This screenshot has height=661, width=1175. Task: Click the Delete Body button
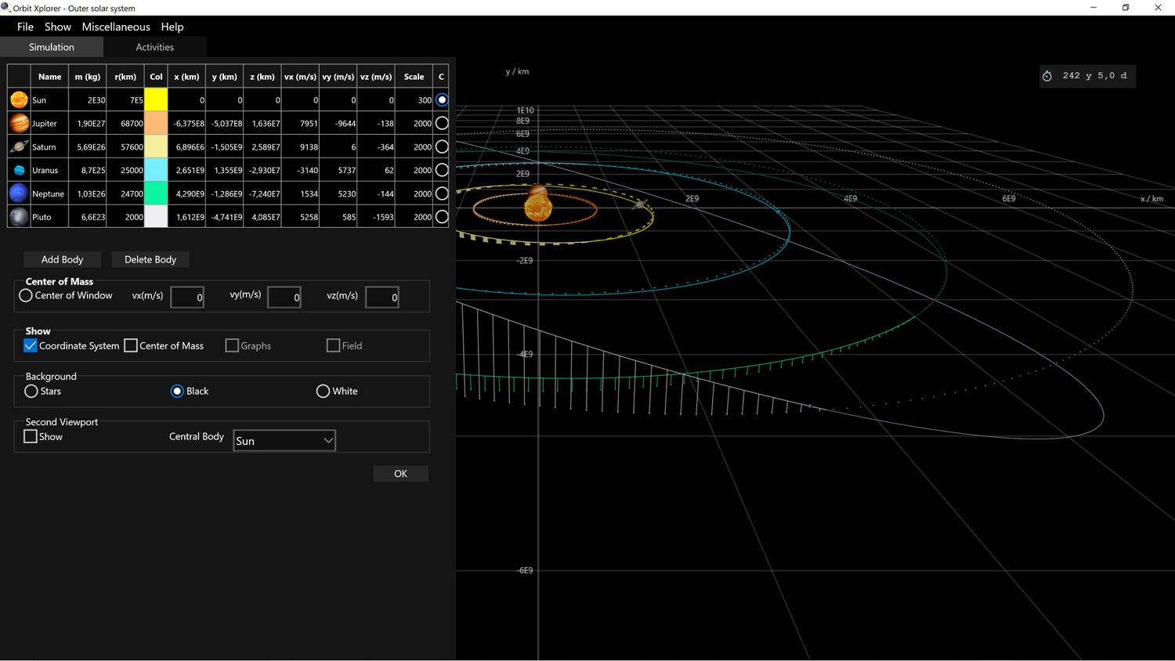150,259
